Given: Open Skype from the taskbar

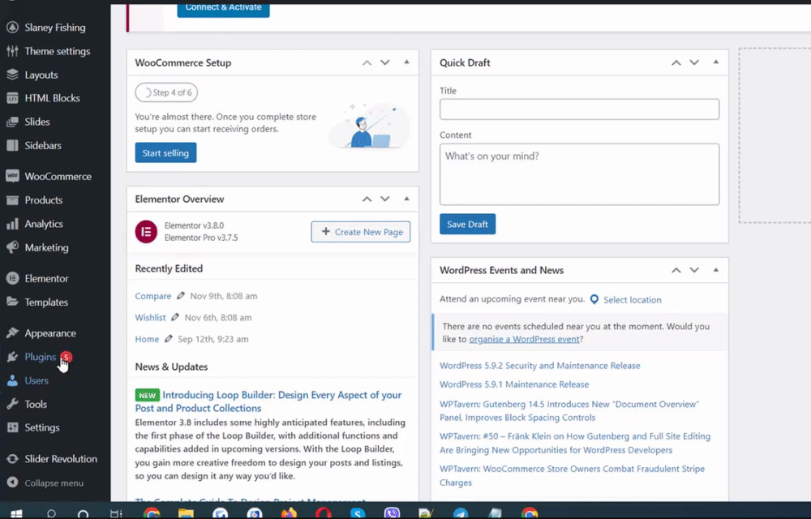Looking at the screenshot, I should (x=358, y=513).
